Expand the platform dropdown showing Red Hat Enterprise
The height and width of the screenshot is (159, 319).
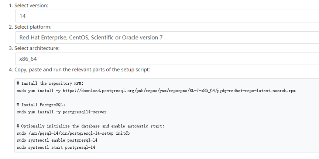click(166, 38)
